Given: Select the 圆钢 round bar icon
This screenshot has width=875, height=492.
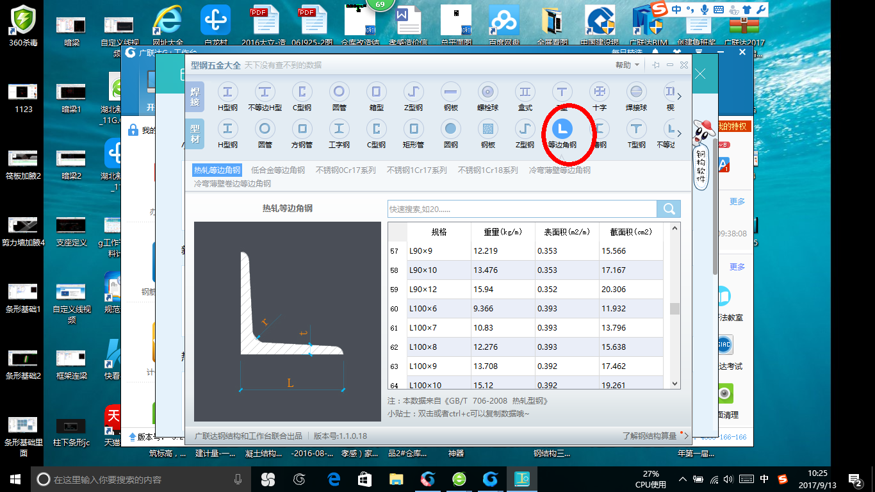Looking at the screenshot, I should click(450, 129).
